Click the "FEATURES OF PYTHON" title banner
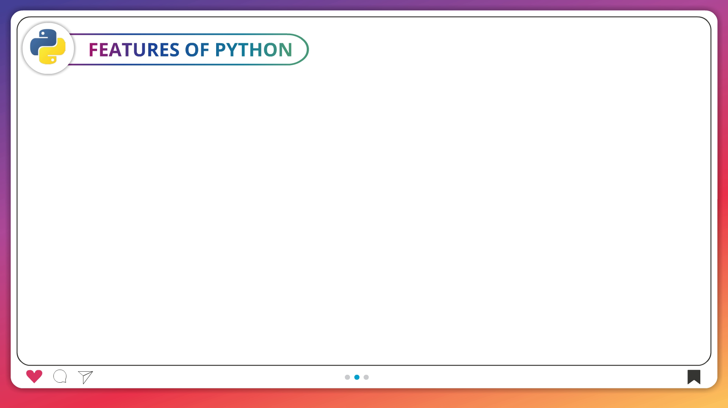 pyautogui.click(x=190, y=50)
